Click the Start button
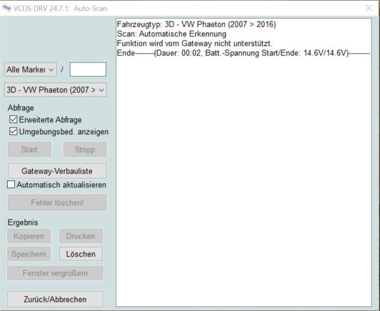 [x=29, y=150]
